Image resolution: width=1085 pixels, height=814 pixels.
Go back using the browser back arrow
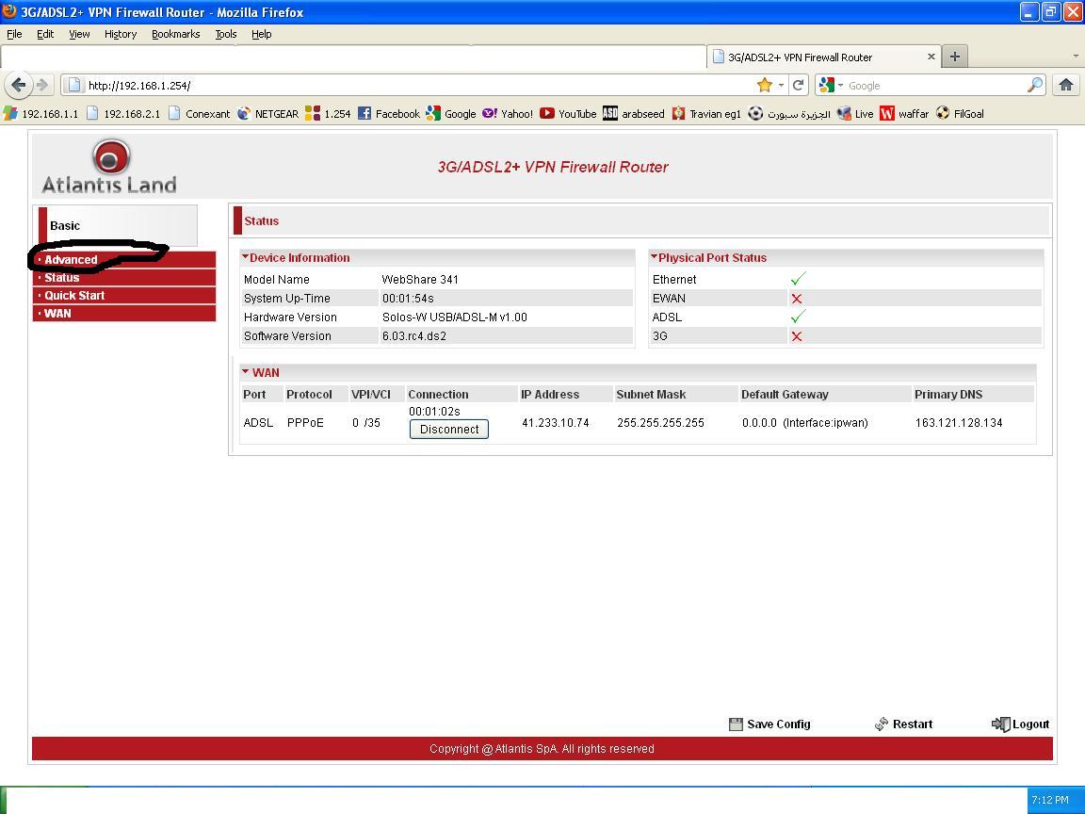[x=18, y=85]
